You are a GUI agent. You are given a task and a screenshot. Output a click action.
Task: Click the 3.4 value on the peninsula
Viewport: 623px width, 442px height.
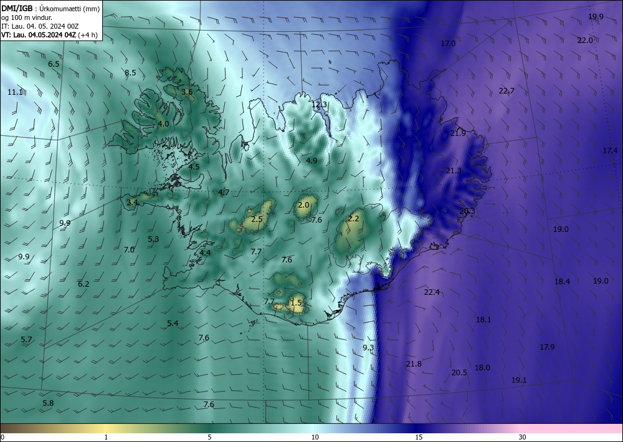point(132,203)
